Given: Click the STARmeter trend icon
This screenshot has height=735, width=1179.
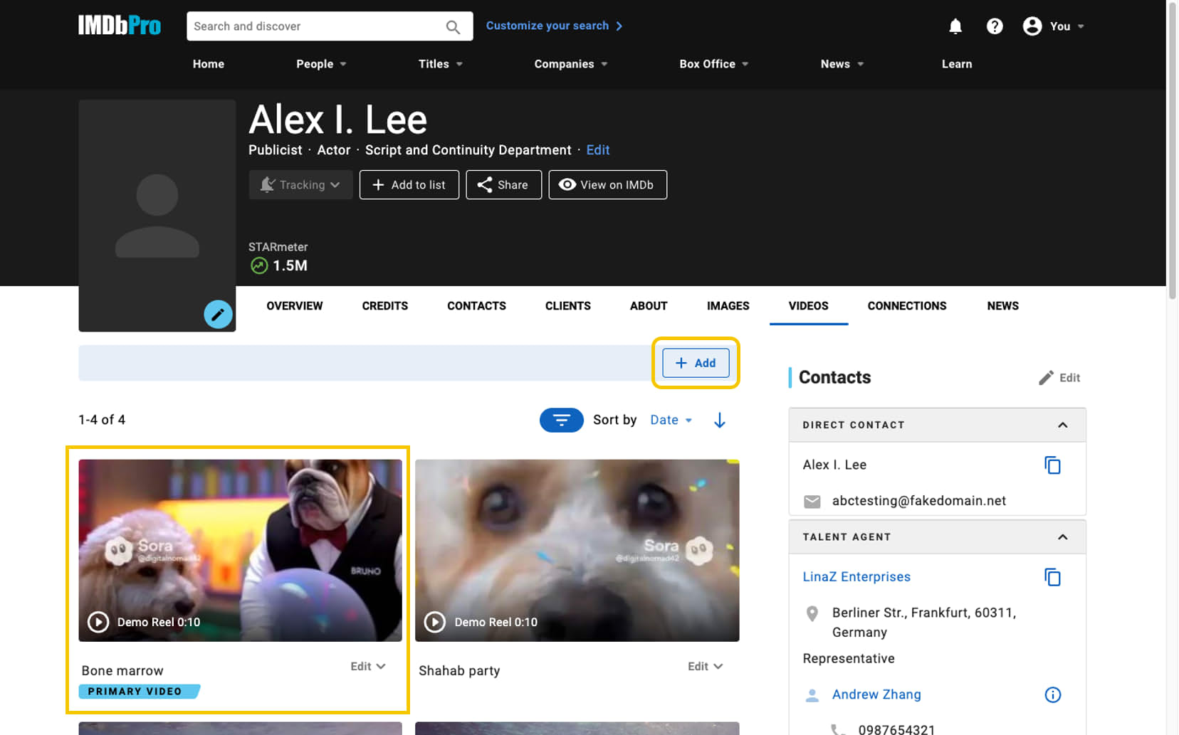Looking at the screenshot, I should tap(259, 265).
